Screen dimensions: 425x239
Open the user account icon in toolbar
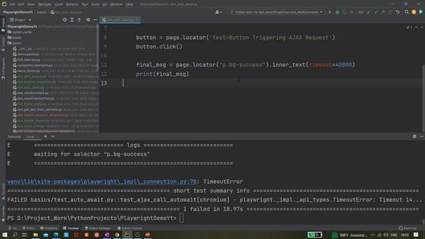(x=218, y=12)
